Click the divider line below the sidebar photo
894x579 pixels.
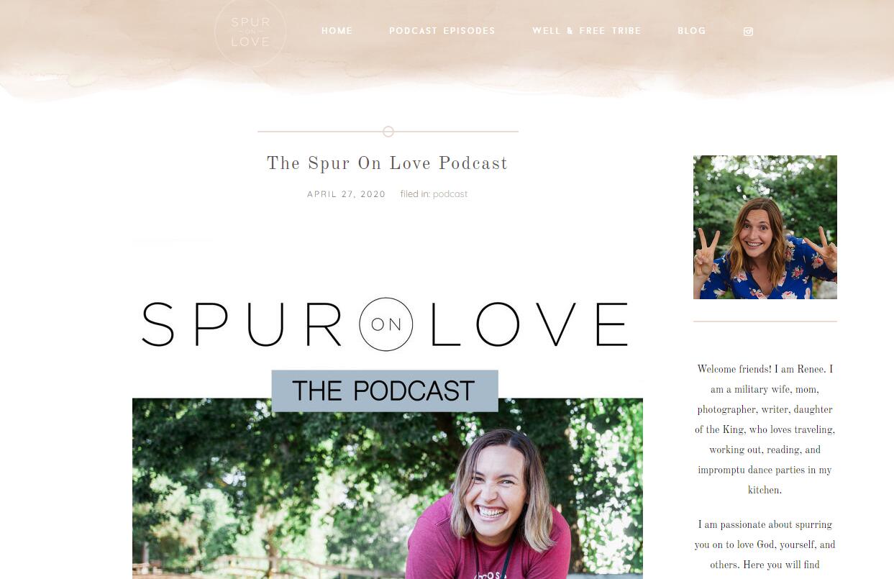tap(765, 322)
